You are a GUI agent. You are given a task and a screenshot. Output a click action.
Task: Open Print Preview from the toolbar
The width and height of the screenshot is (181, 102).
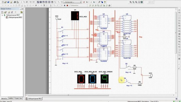click(x=18, y=2)
